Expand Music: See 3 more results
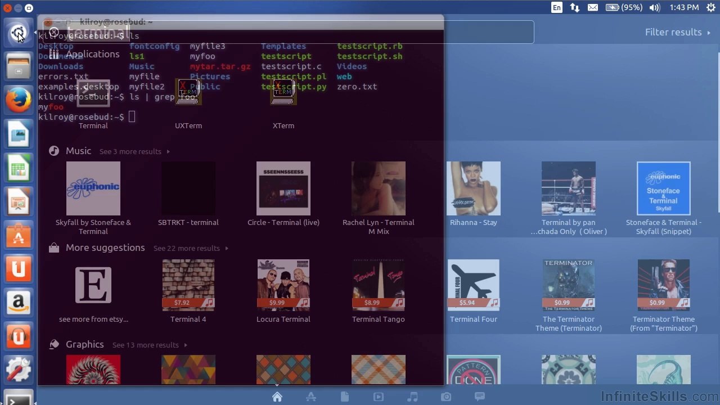Screen dimensions: 720x405 pyautogui.click(x=134, y=151)
